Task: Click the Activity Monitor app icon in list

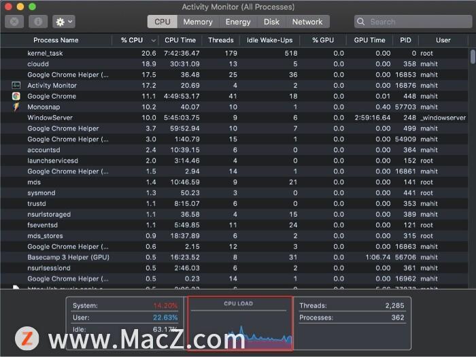Action: (16, 86)
